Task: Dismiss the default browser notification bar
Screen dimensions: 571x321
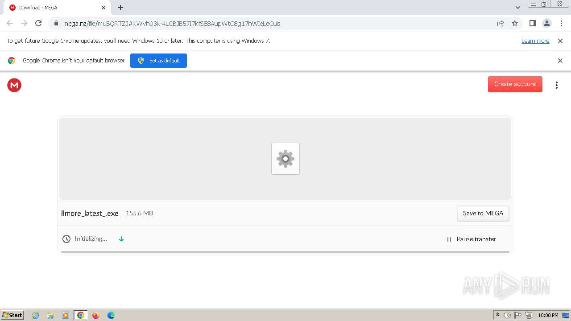Action: 560,61
